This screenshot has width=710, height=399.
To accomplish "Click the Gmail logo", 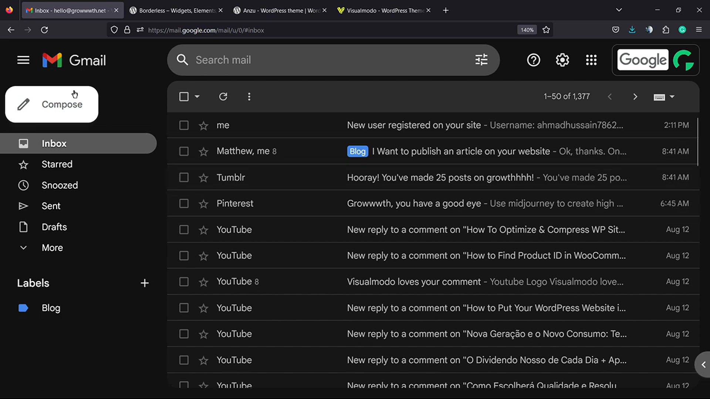I will coord(74,60).
